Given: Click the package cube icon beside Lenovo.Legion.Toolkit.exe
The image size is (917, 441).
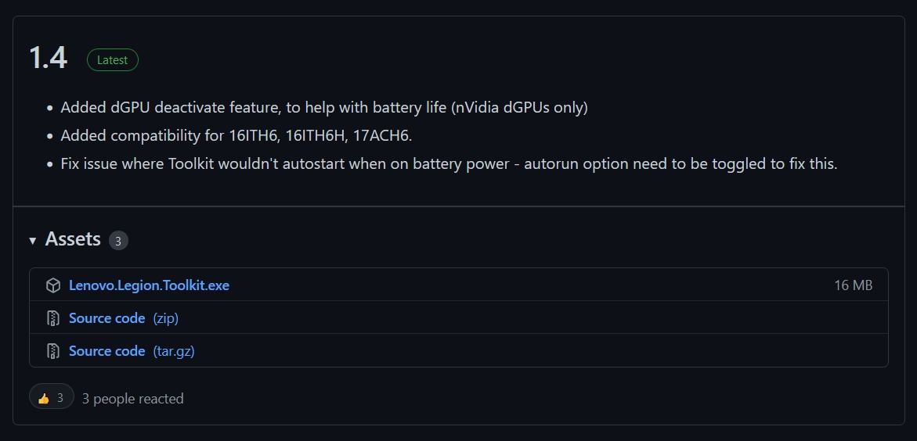Looking at the screenshot, I should (x=53, y=285).
